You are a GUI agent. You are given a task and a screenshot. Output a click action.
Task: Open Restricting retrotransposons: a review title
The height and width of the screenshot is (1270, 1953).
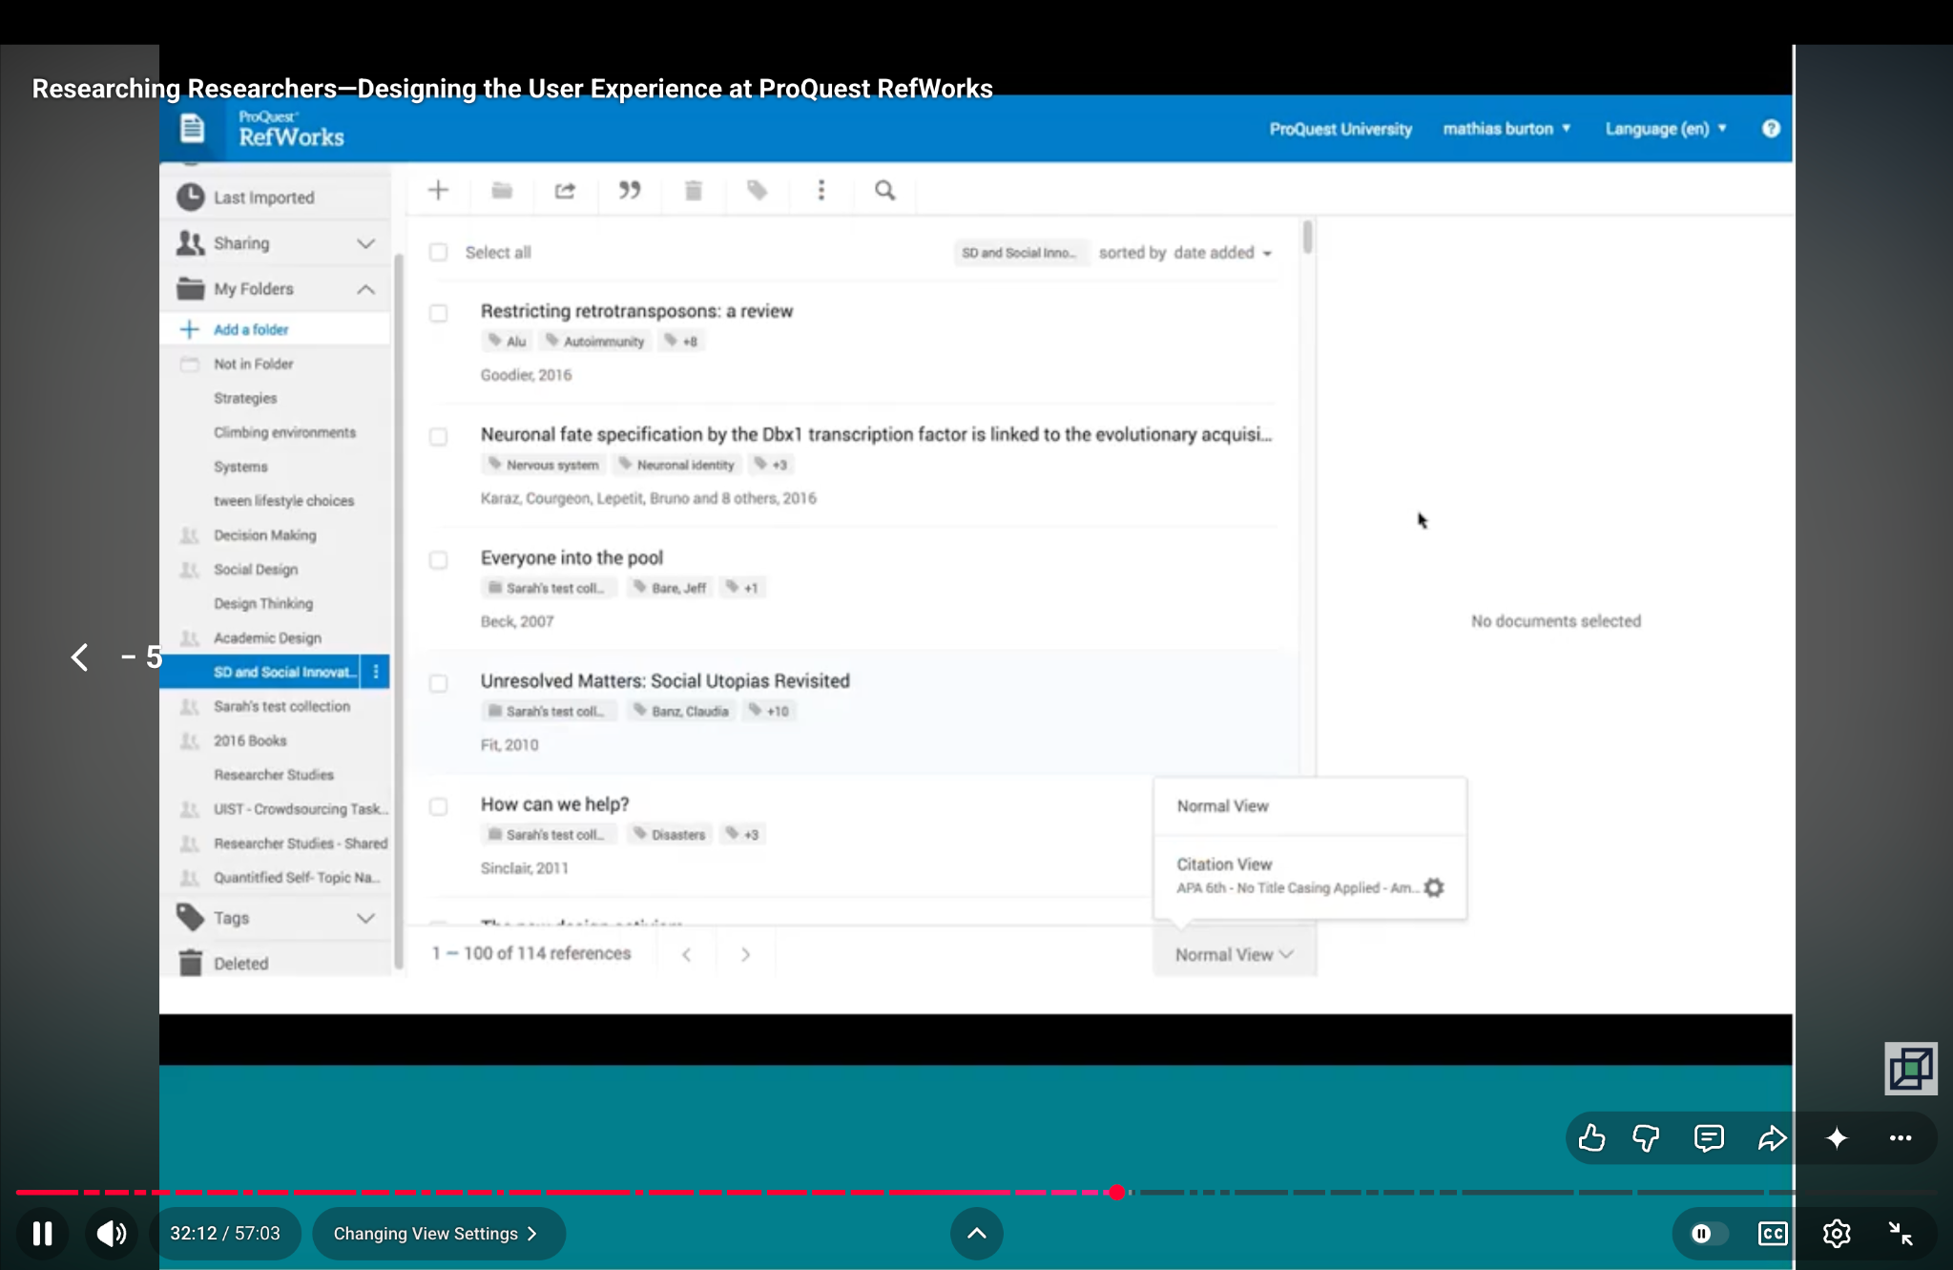636,311
